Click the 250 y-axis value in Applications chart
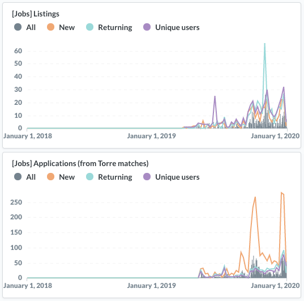Screen dimensions: 304x301 [x=16, y=202]
